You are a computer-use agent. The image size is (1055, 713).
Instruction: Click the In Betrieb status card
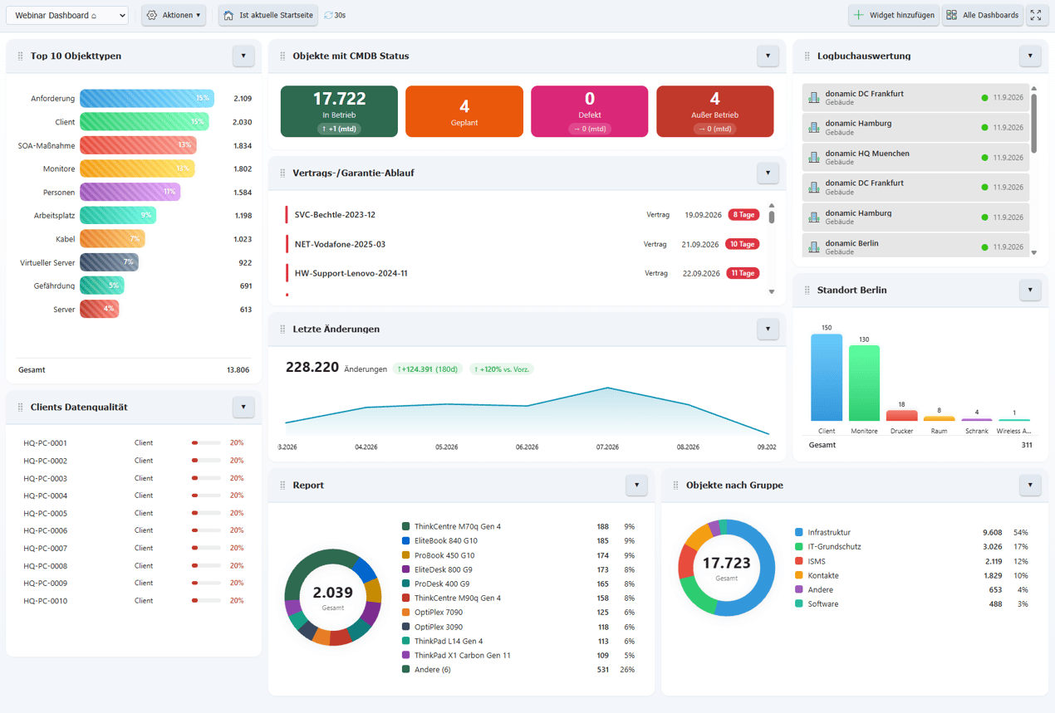339,111
